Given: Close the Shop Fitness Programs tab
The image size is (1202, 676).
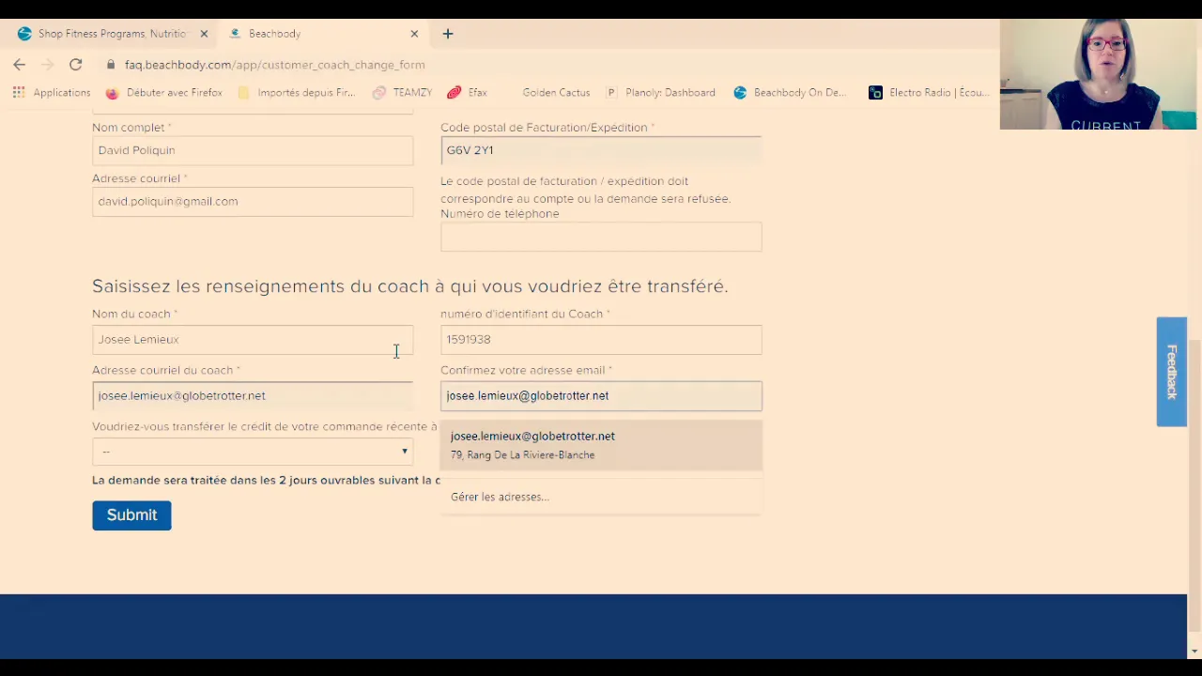Looking at the screenshot, I should tap(204, 34).
